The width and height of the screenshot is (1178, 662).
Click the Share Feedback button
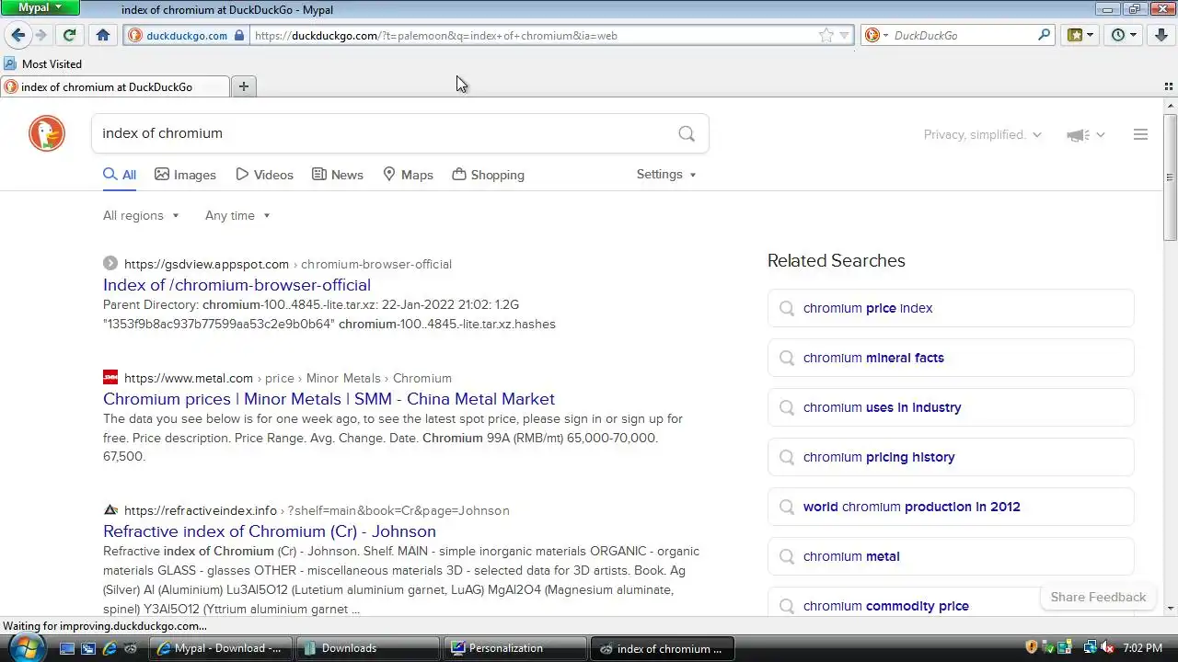pyautogui.click(x=1098, y=597)
